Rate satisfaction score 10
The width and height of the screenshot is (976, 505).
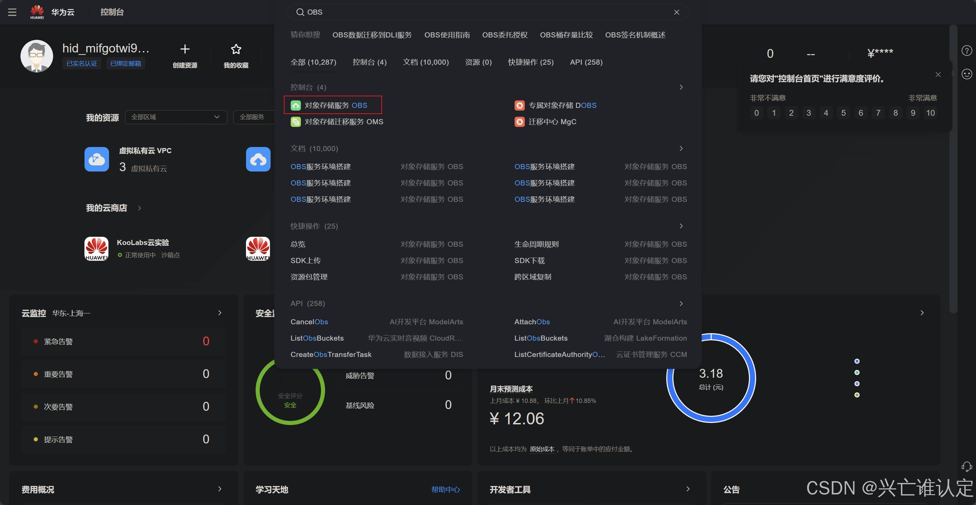point(931,113)
